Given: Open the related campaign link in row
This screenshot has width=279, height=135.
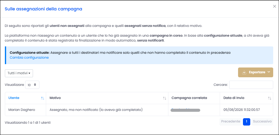Looking at the screenshot, I should [x=185, y=110].
